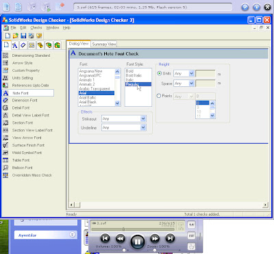This screenshot has height=254, width=274.
Task: Add the Section View Label Font check
Action: (x=32, y=130)
